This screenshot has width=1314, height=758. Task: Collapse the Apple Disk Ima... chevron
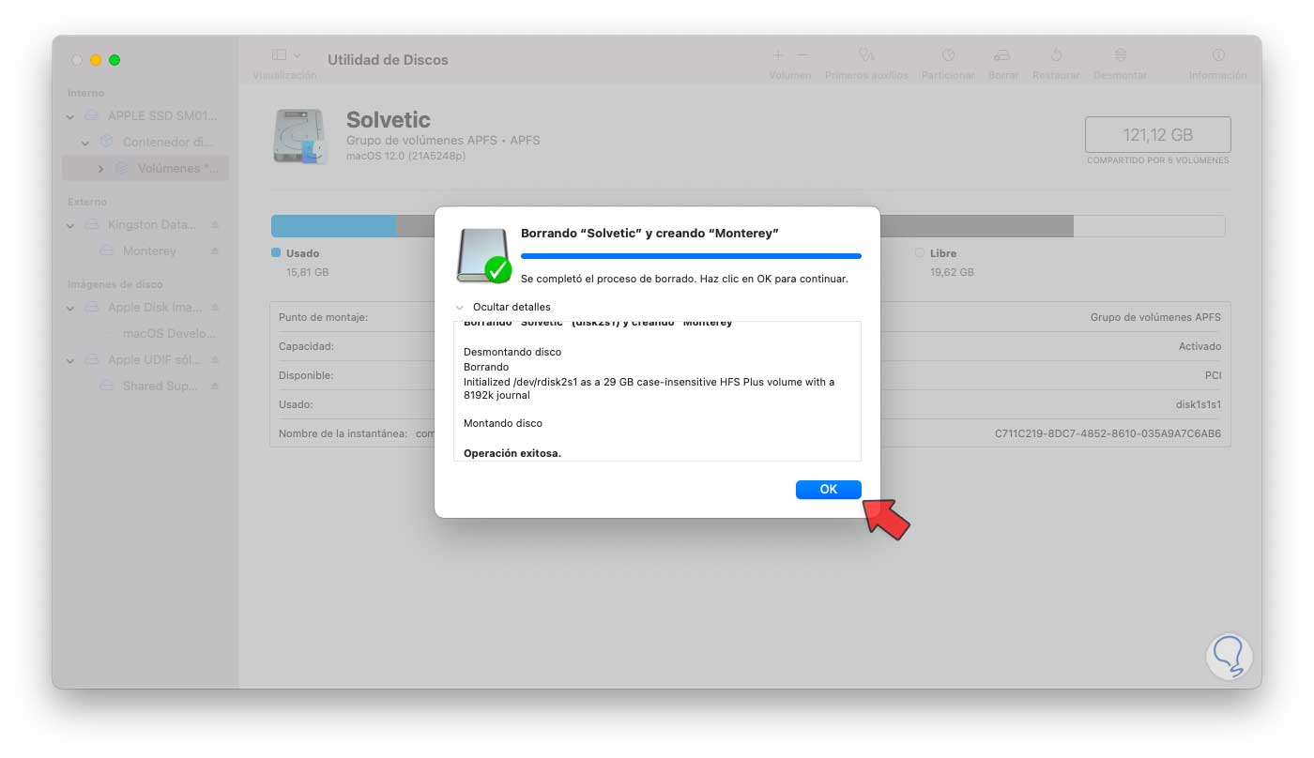[70, 309]
